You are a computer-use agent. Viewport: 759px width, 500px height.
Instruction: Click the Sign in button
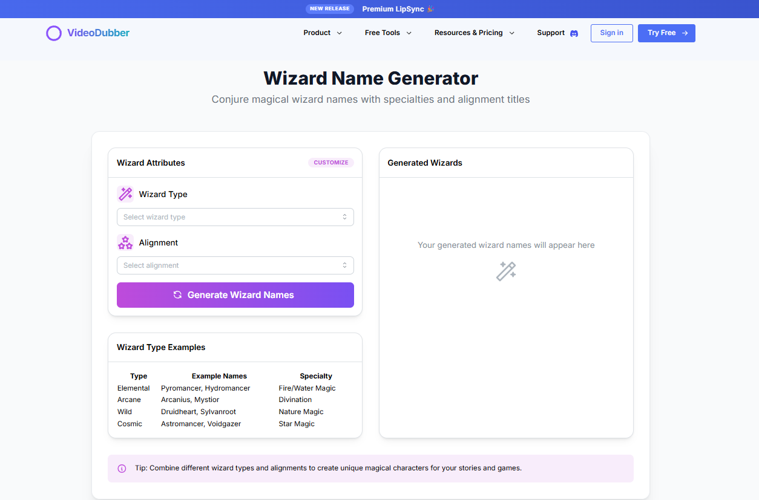coord(611,33)
